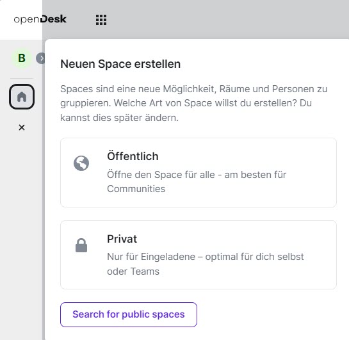Click the 'Spaces sind eine neue Möglichkeit' description
The image size is (349, 340).
193,103
